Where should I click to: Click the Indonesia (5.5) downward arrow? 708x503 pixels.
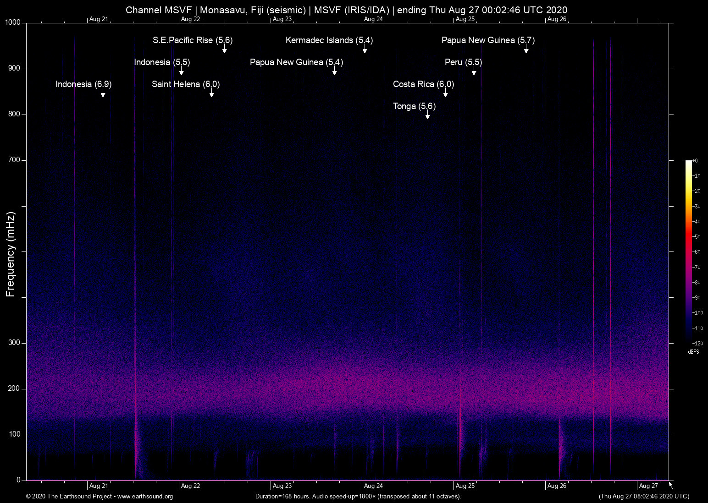182,72
